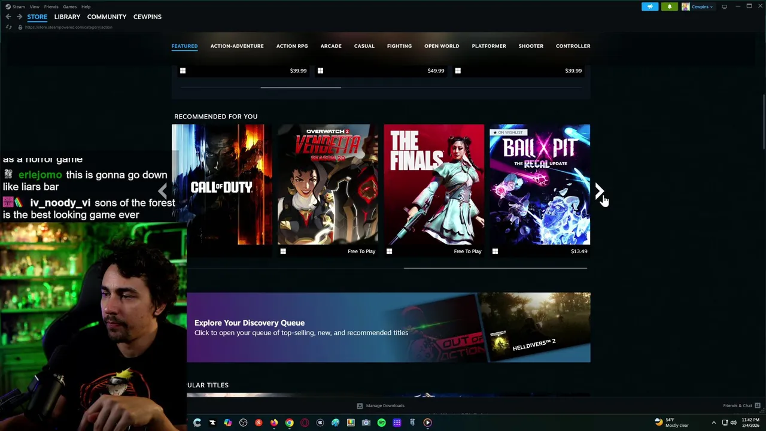Open the Help menu
766x431 pixels.
click(x=86, y=7)
